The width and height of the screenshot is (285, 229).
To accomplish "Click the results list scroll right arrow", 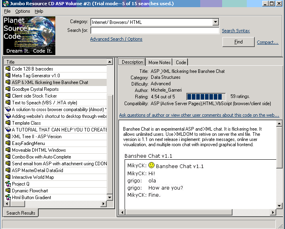I will point(103,204).
